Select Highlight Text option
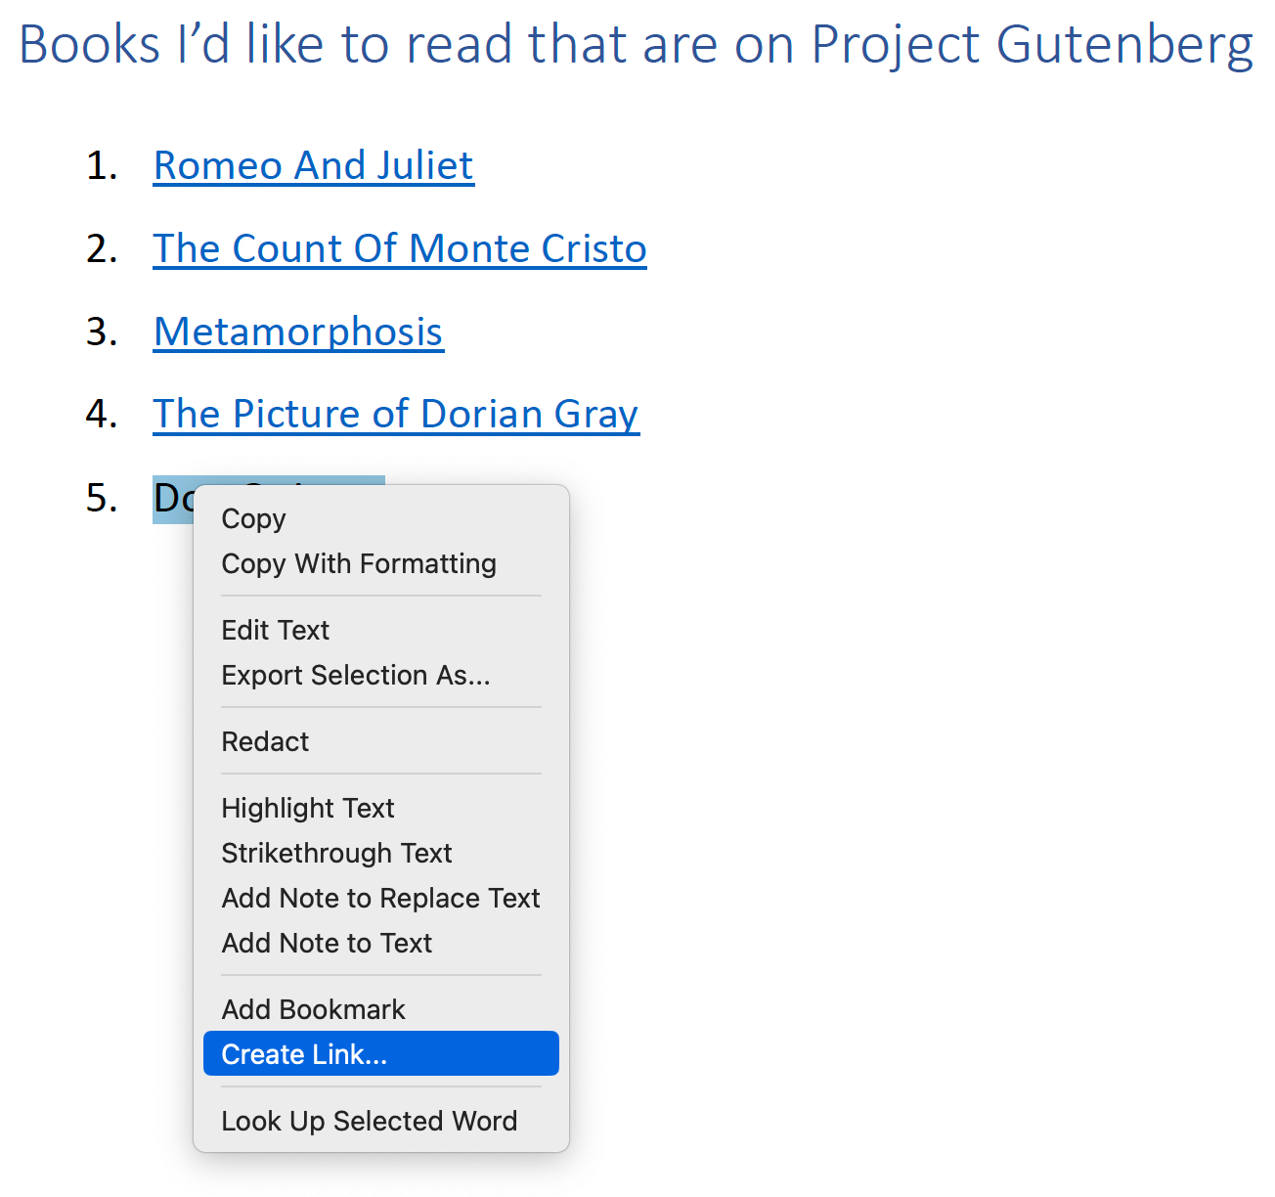 point(307,808)
